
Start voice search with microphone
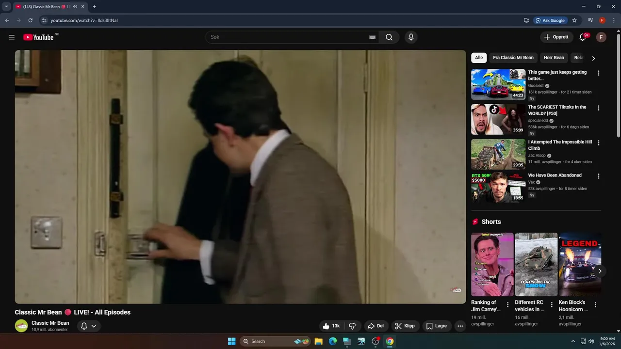click(411, 37)
